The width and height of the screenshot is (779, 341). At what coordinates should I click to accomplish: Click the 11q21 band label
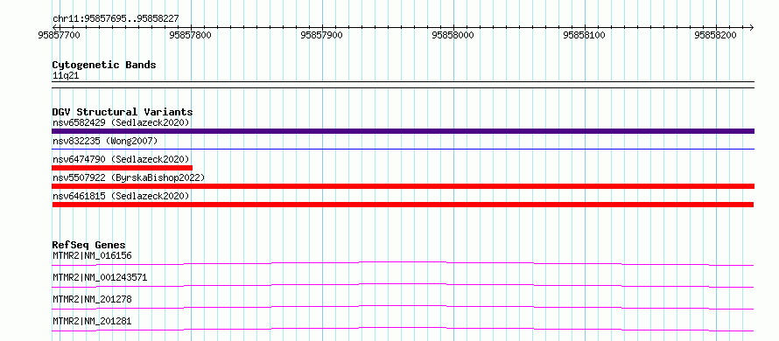[66, 76]
